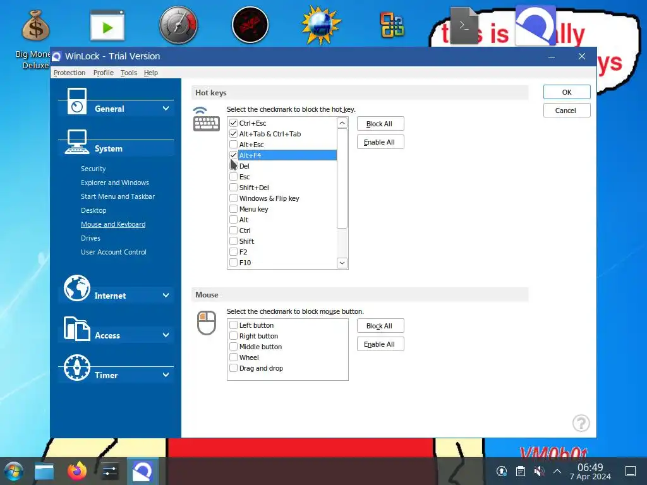This screenshot has height=485, width=647.
Task: Open file manager from taskbar
Action: [x=44, y=472]
